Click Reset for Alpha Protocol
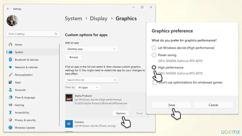 click(x=139, y=113)
